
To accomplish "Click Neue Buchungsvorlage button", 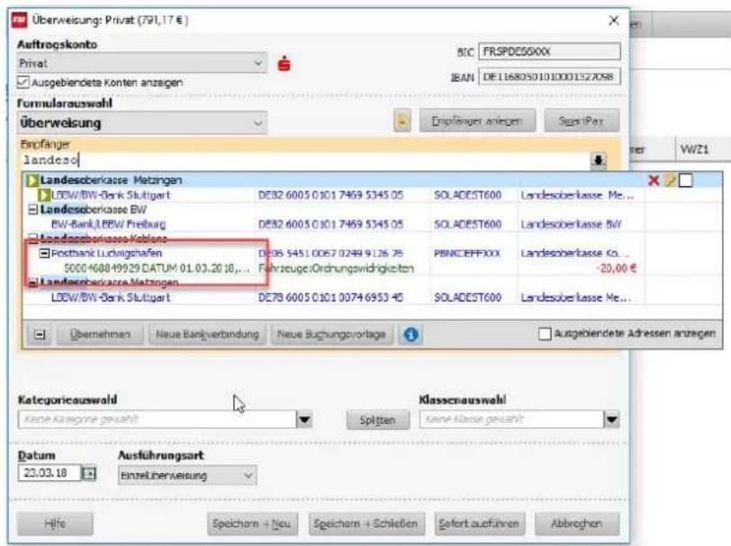I will click(331, 335).
